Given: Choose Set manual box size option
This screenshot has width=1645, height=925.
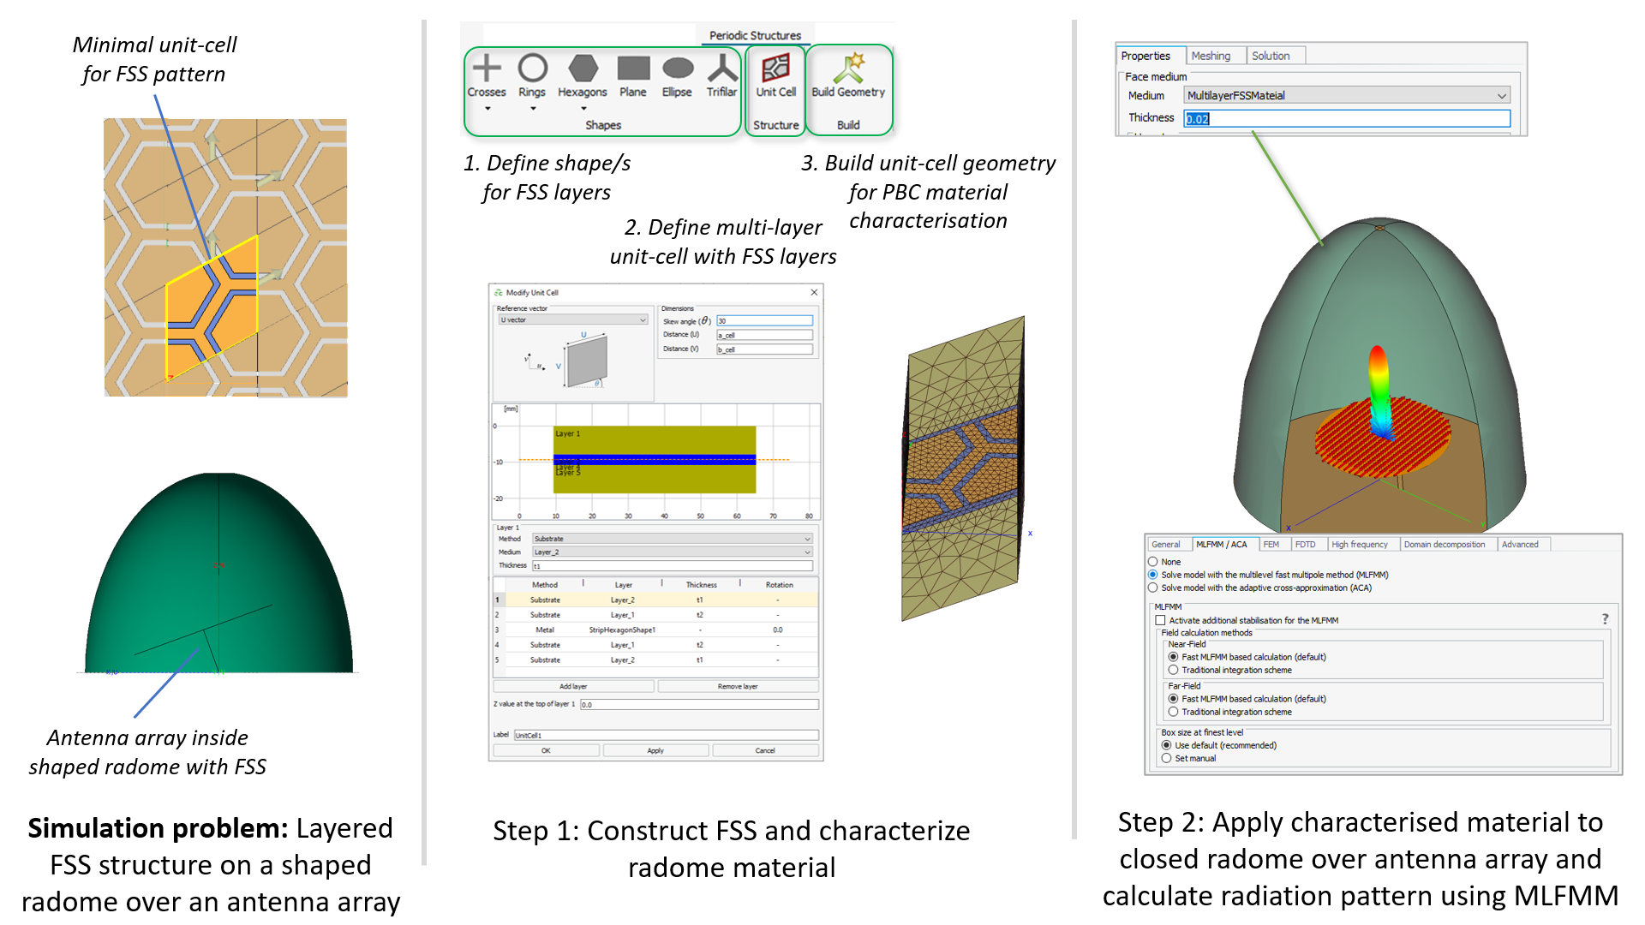Looking at the screenshot, I should tap(1166, 758).
